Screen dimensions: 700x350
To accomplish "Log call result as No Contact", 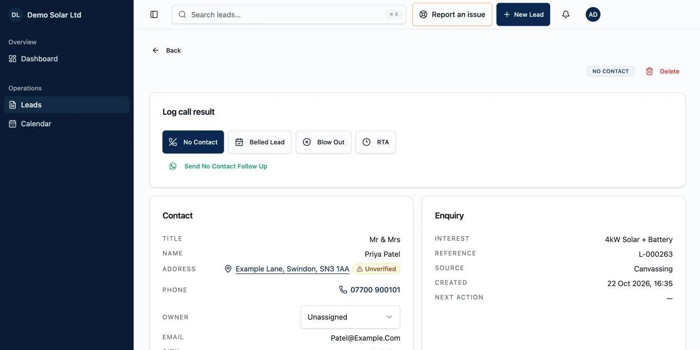I will [193, 142].
